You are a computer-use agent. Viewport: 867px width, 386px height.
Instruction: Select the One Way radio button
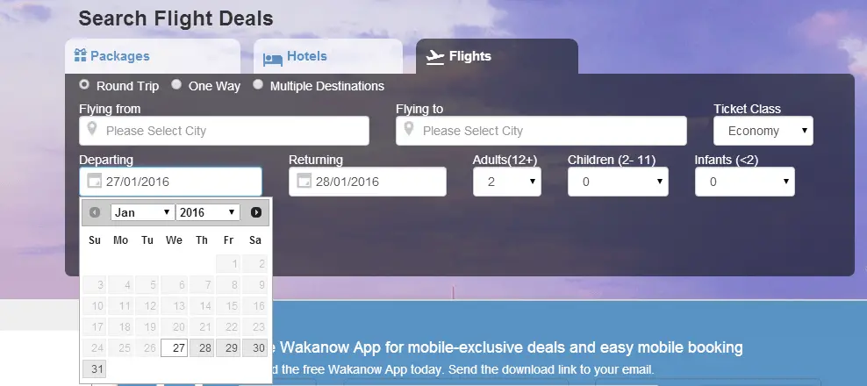click(176, 84)
